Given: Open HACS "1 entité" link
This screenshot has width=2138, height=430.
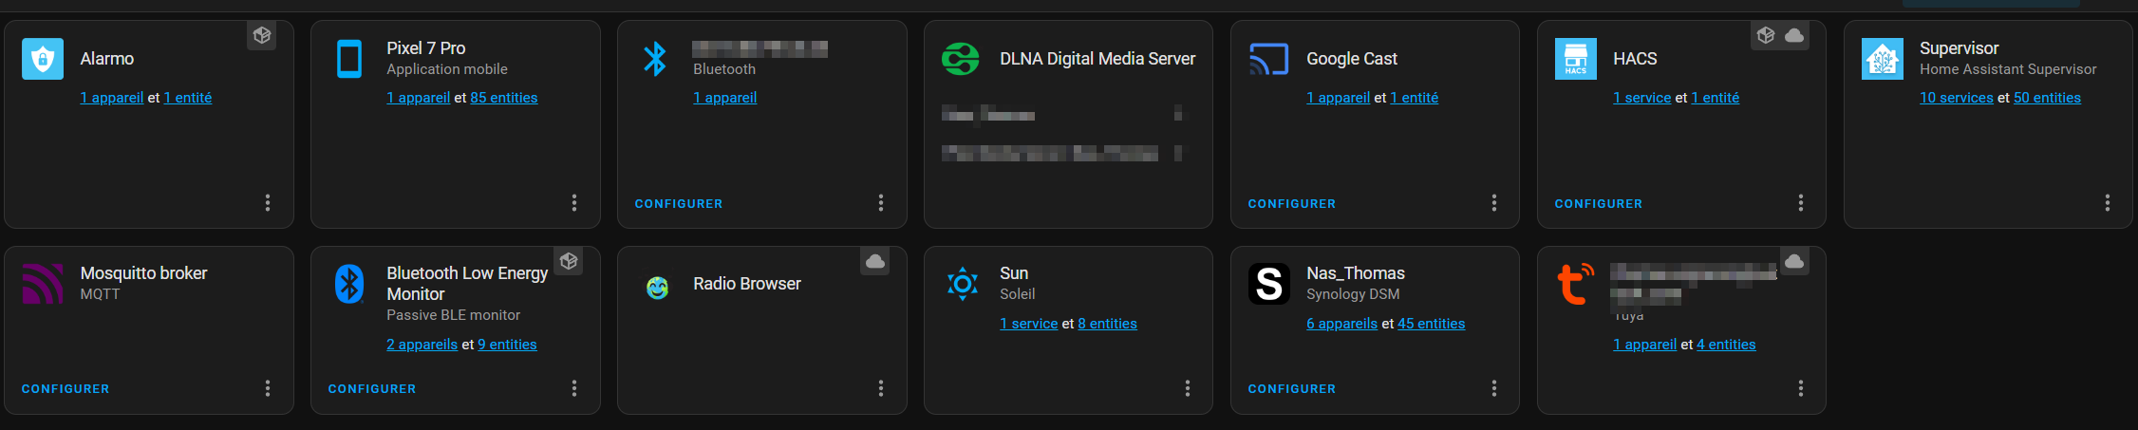Looking at the screenshot, I should (x=1716, y=98).
